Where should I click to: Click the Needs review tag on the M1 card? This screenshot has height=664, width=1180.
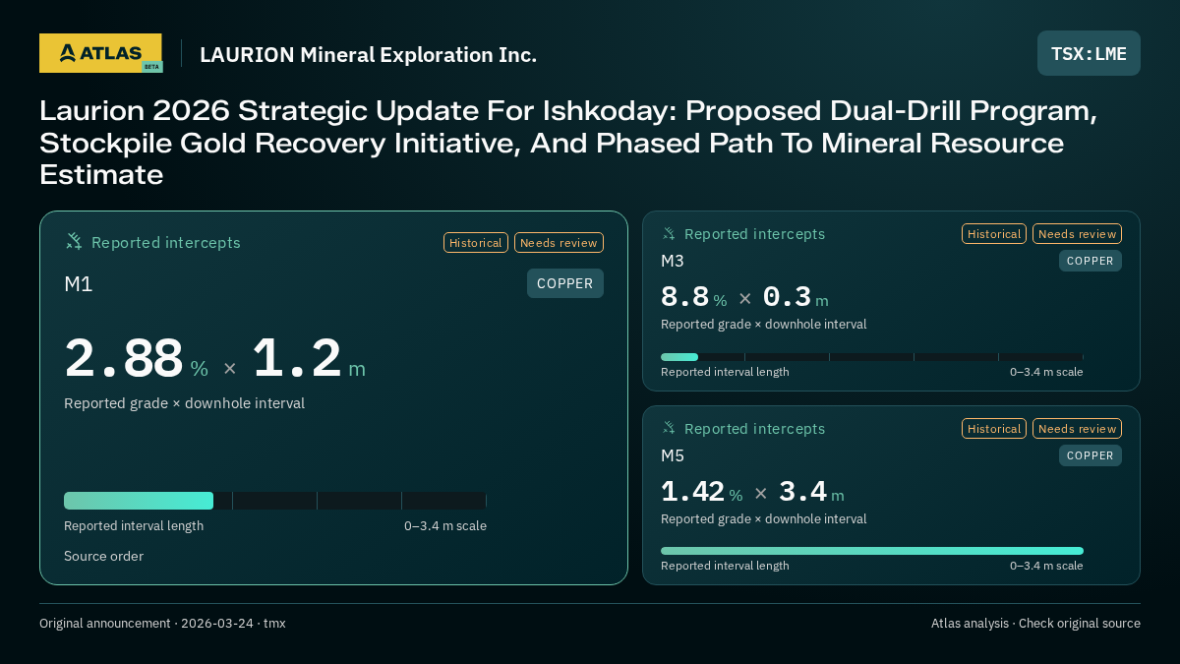[x=559, y=242]
